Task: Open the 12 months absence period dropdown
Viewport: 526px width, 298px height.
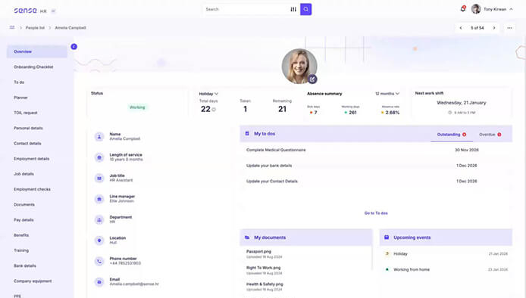Action: pyautogui.click(x=387, y=94)
